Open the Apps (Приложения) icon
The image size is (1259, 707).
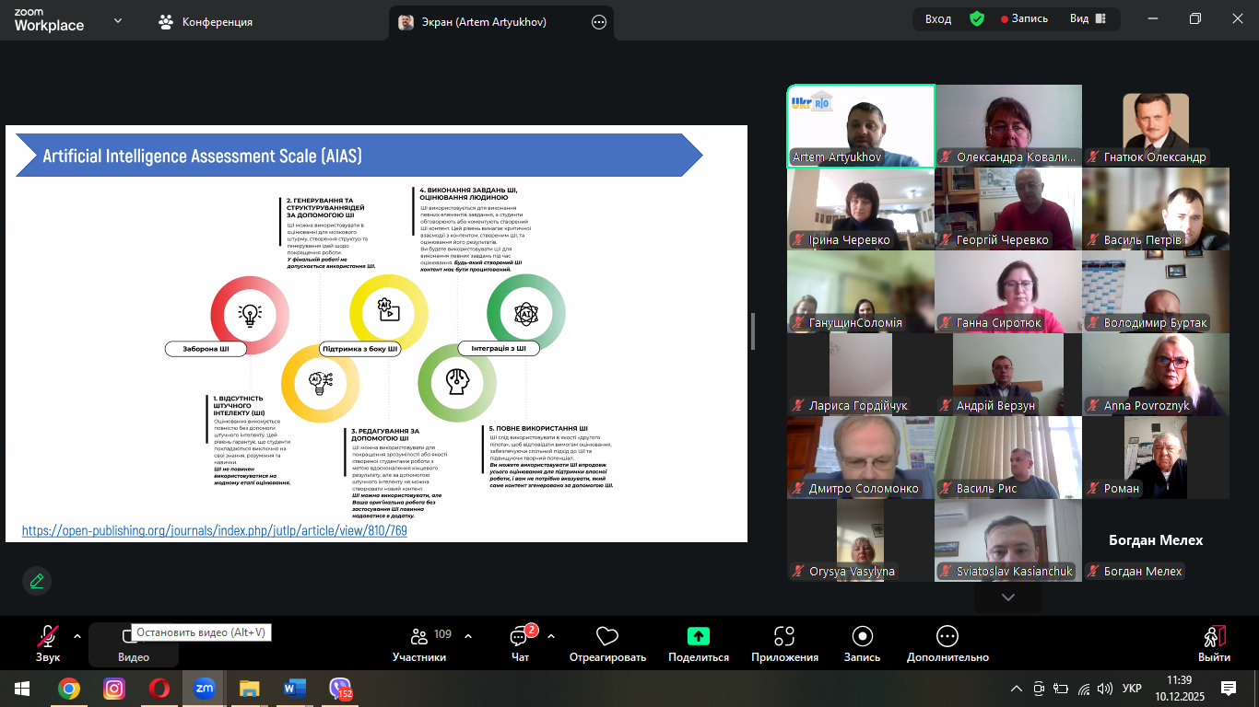point(784,637)
